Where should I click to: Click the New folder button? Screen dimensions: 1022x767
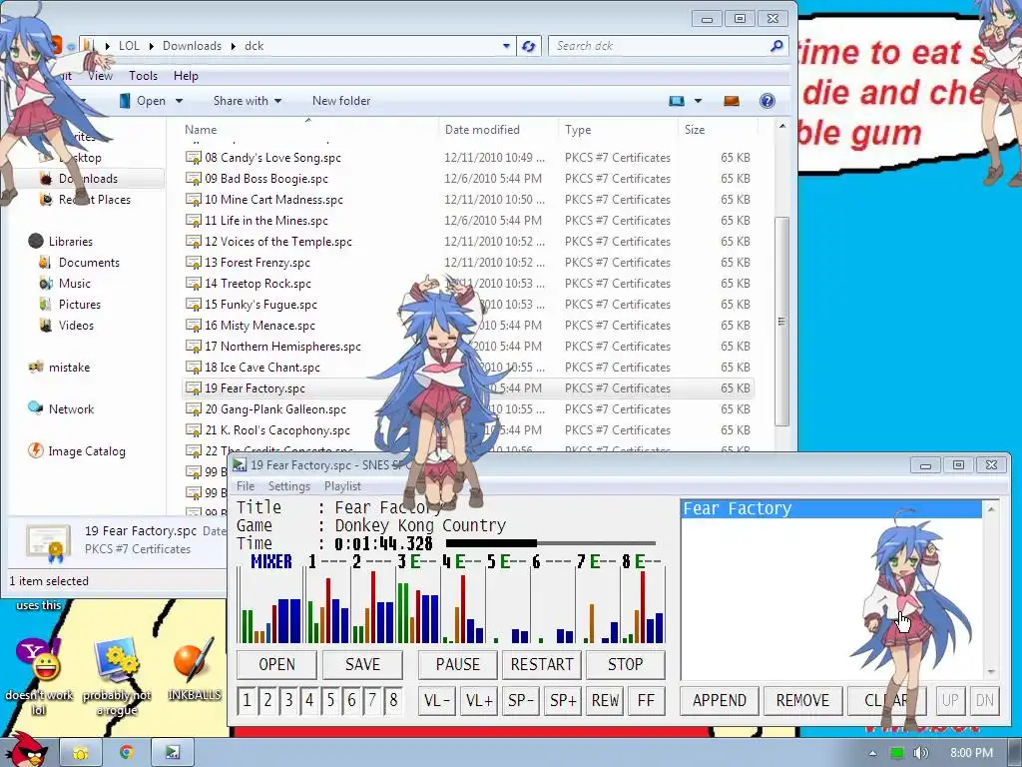(x=341, y=101)
